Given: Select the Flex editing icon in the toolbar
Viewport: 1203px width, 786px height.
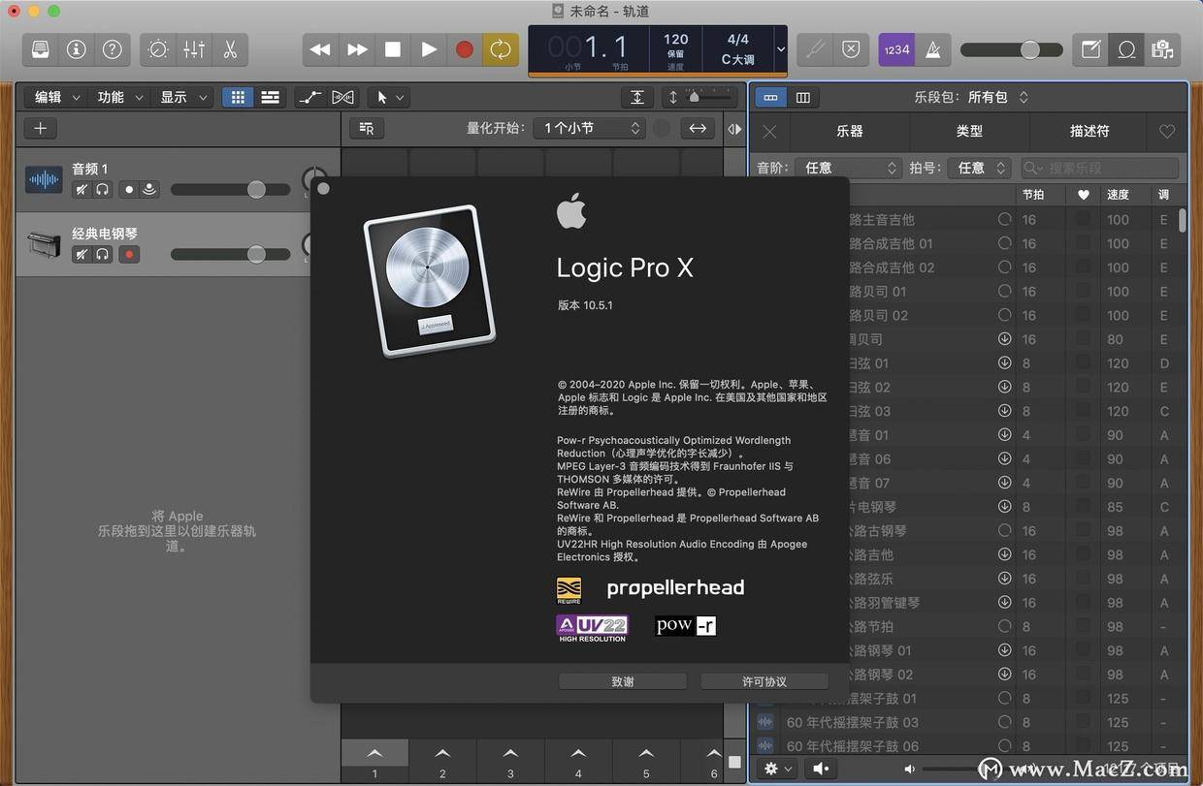Looking at the screenshot, I should (x=343, y=97).
